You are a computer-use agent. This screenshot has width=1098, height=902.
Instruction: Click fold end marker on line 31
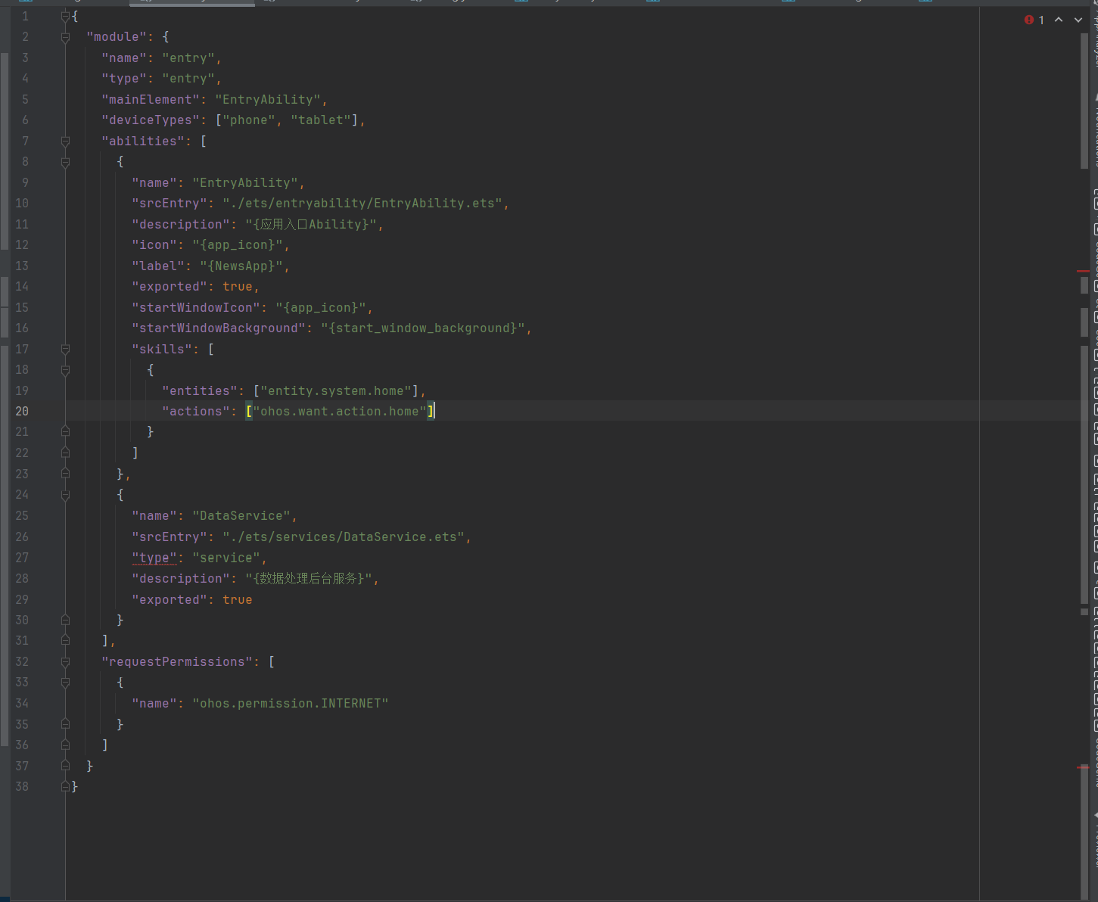coord(65,640)
